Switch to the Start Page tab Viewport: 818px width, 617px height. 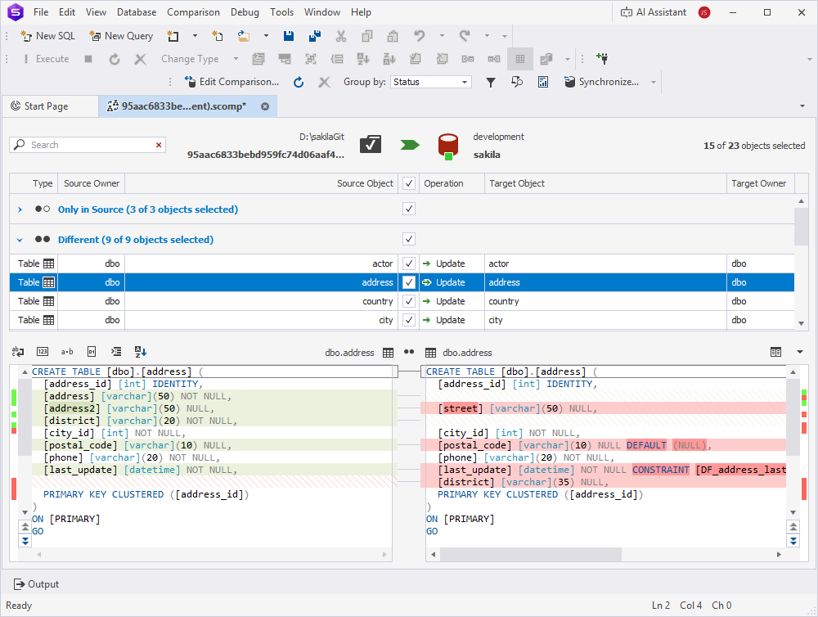tap(47, 106)
